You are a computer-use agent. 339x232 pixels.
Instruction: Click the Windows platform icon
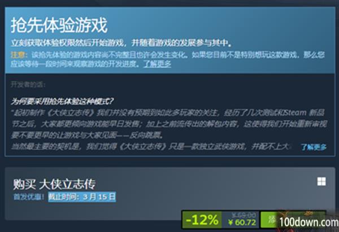[321, 181]
